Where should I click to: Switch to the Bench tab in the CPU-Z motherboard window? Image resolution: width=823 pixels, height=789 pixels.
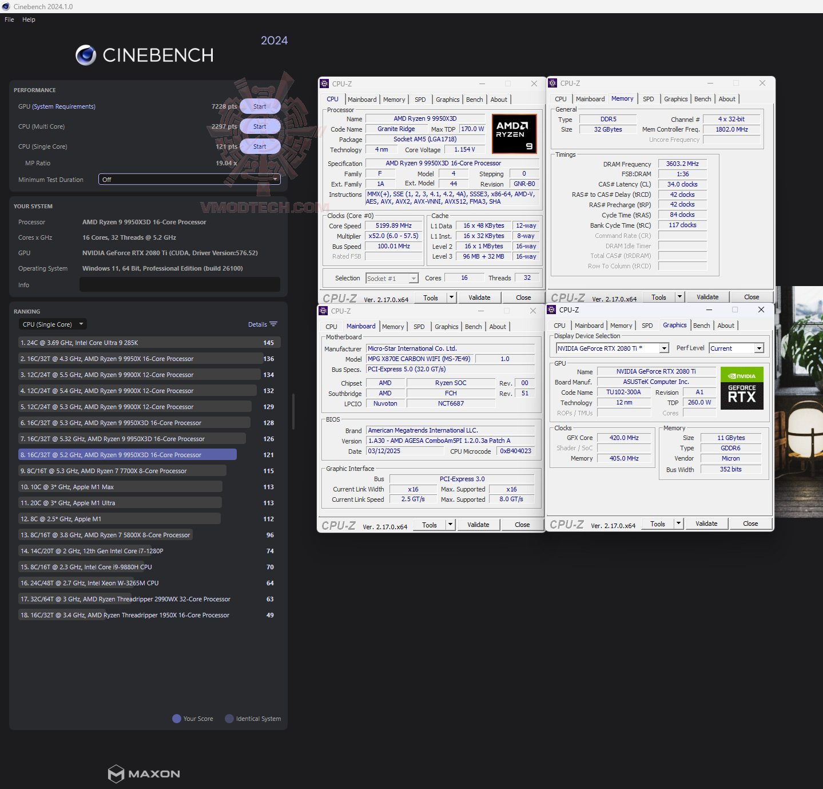(473, 327)
